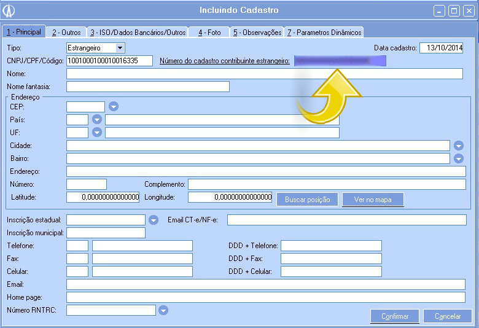Expand the Tipo dropdown showing Estrangeiro
The height and width of the screenshot is (328, 479).
120,48
